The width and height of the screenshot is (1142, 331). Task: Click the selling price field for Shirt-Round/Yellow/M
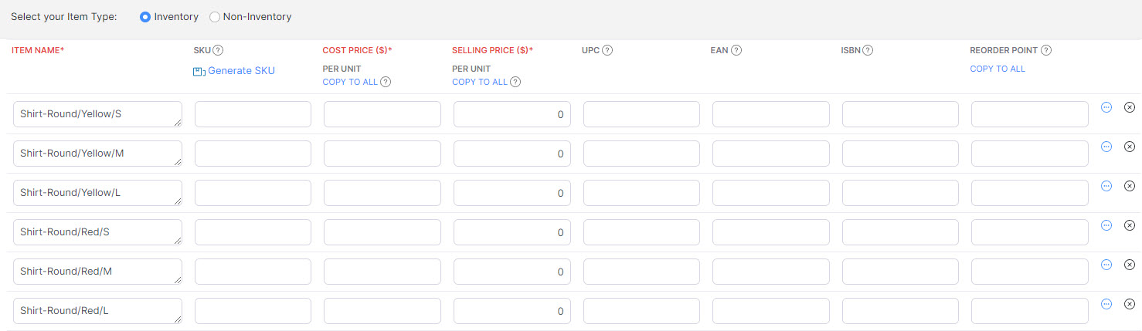pyautogui.click(x=512, y=154)
